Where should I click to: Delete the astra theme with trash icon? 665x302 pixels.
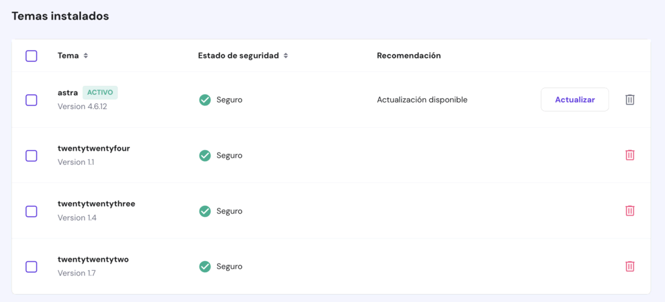pos(629,100)
